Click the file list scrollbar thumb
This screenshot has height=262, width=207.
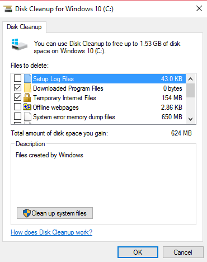click(x=190, y=91)
